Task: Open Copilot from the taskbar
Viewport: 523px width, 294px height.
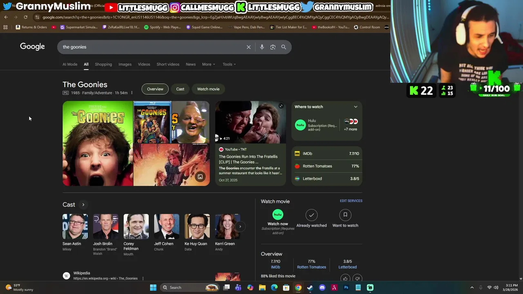Action: point(250,287)
